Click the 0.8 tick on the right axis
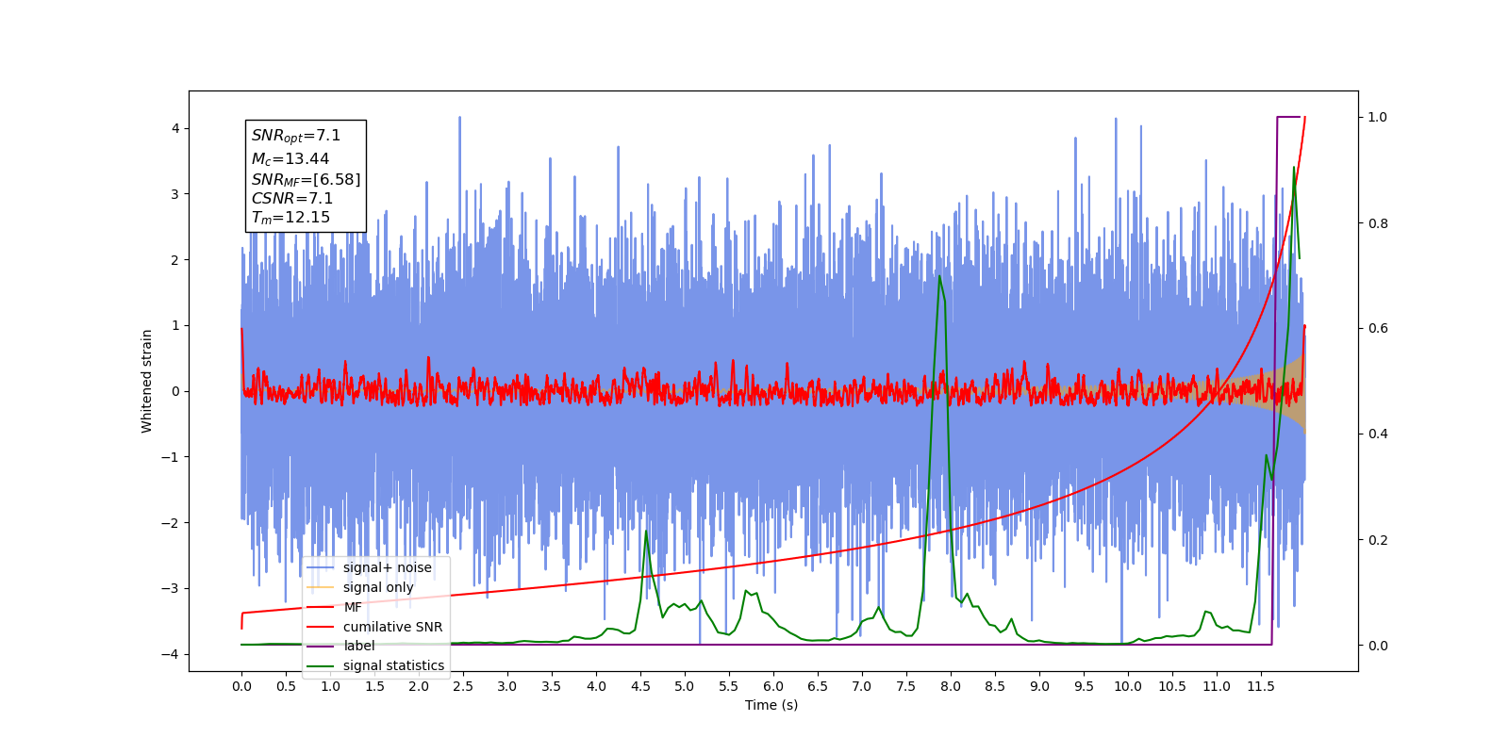The image size is (1509, 754). [1378, 223]
